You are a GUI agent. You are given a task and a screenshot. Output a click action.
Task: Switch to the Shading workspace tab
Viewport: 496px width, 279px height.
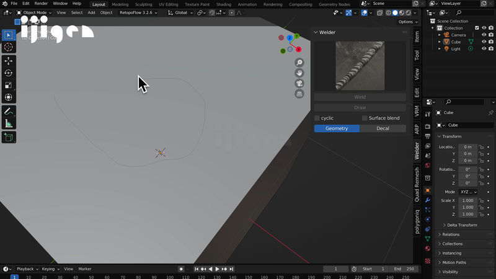(224, 4)
